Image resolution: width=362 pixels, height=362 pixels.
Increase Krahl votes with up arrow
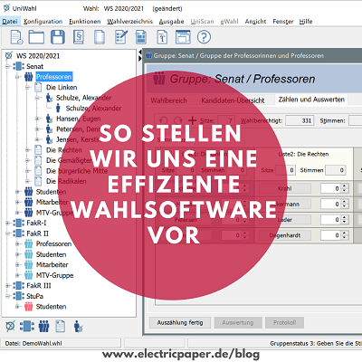click(x=345, y=186)
